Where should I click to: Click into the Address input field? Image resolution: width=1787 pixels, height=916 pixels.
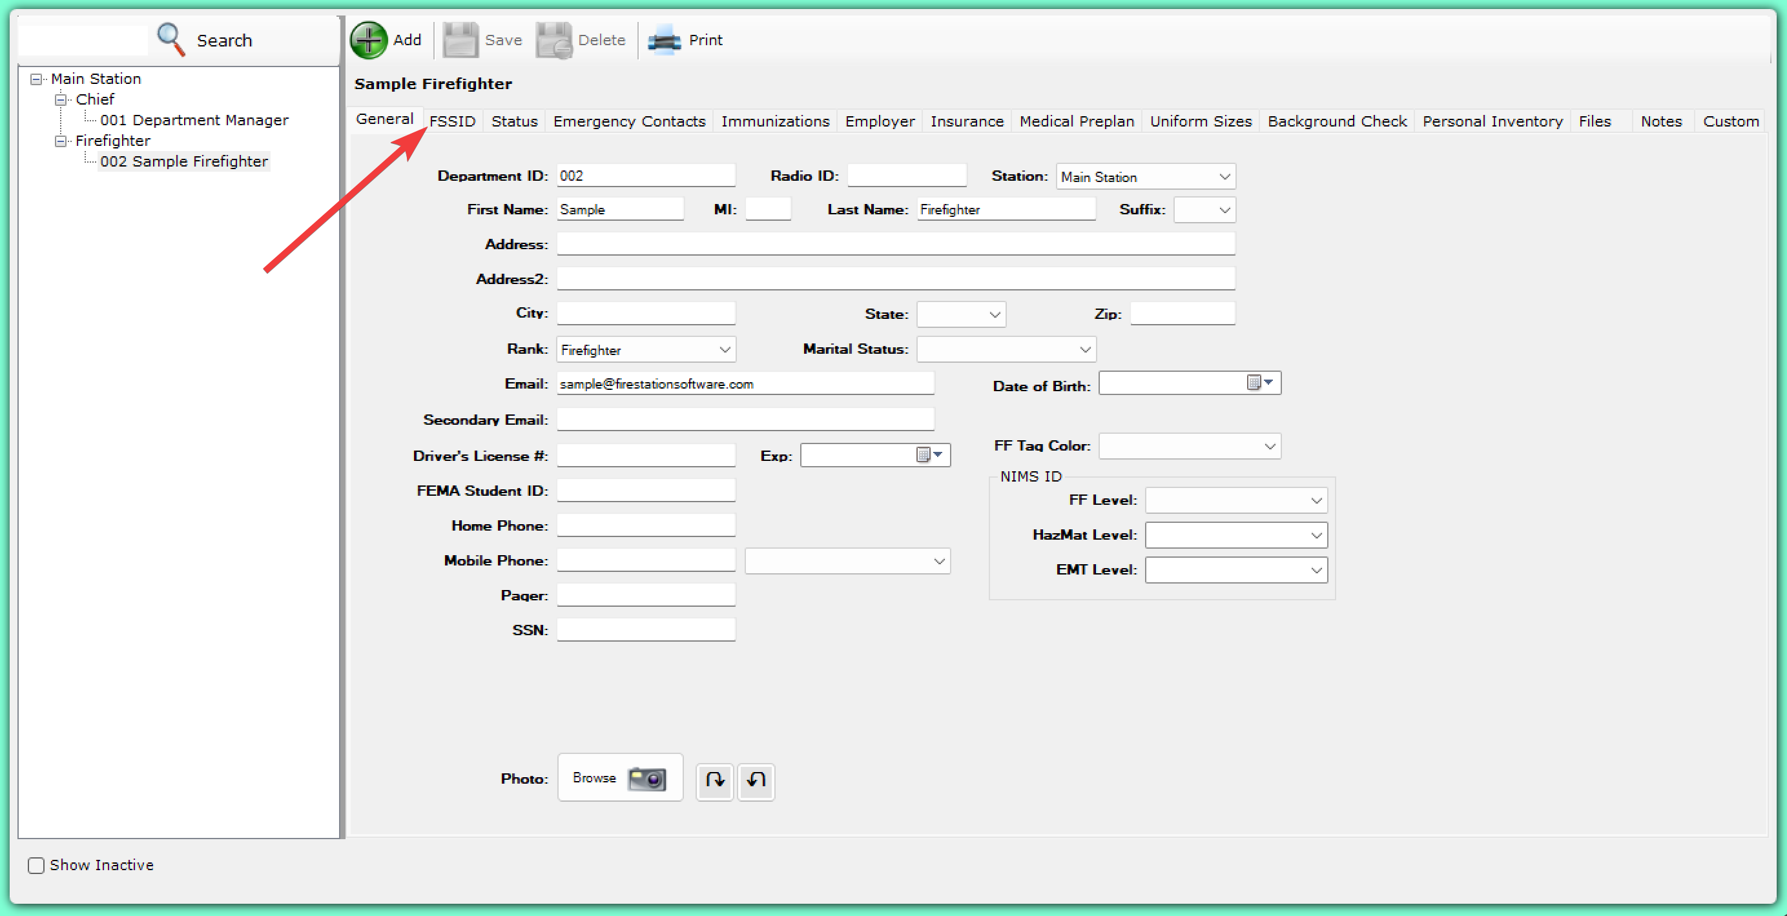point(895,244)
